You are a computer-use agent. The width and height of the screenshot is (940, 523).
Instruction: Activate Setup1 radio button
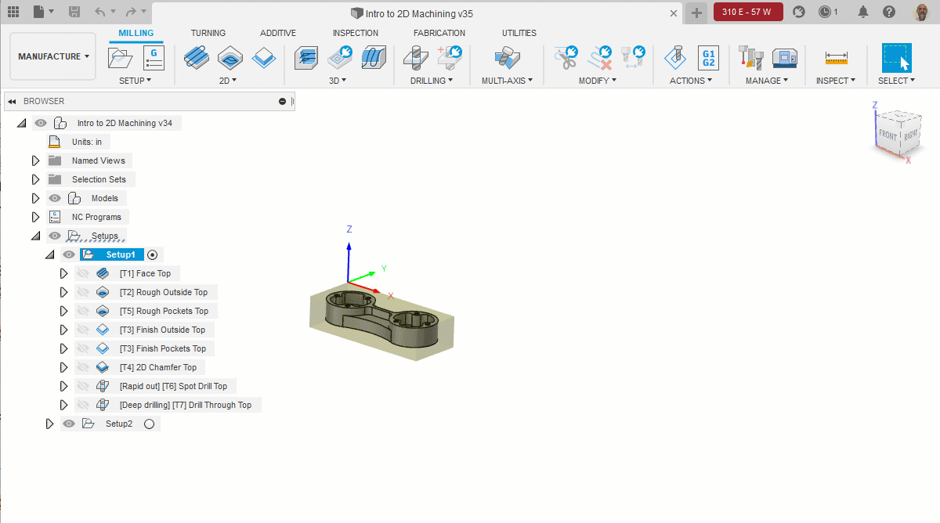click(x=153, y=254)
